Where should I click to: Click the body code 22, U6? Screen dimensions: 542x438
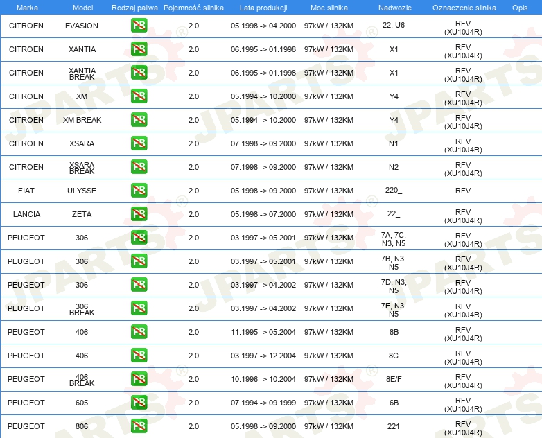(x=394, y=25)
